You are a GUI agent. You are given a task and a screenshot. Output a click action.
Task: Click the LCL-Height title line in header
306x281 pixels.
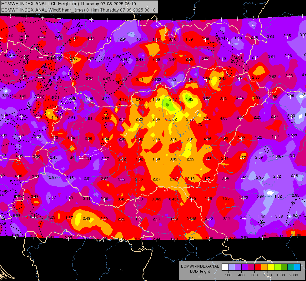click(x=68, y=4)
